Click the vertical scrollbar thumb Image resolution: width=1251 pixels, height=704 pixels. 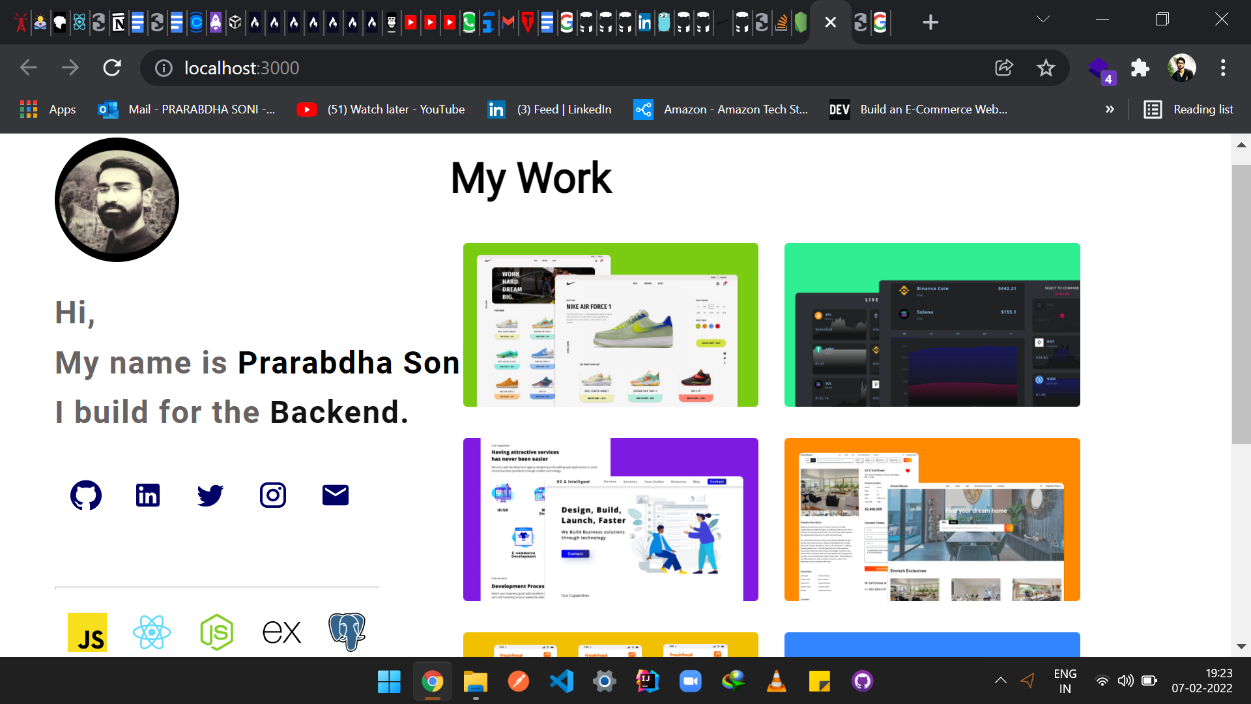tap(1241, 304)
